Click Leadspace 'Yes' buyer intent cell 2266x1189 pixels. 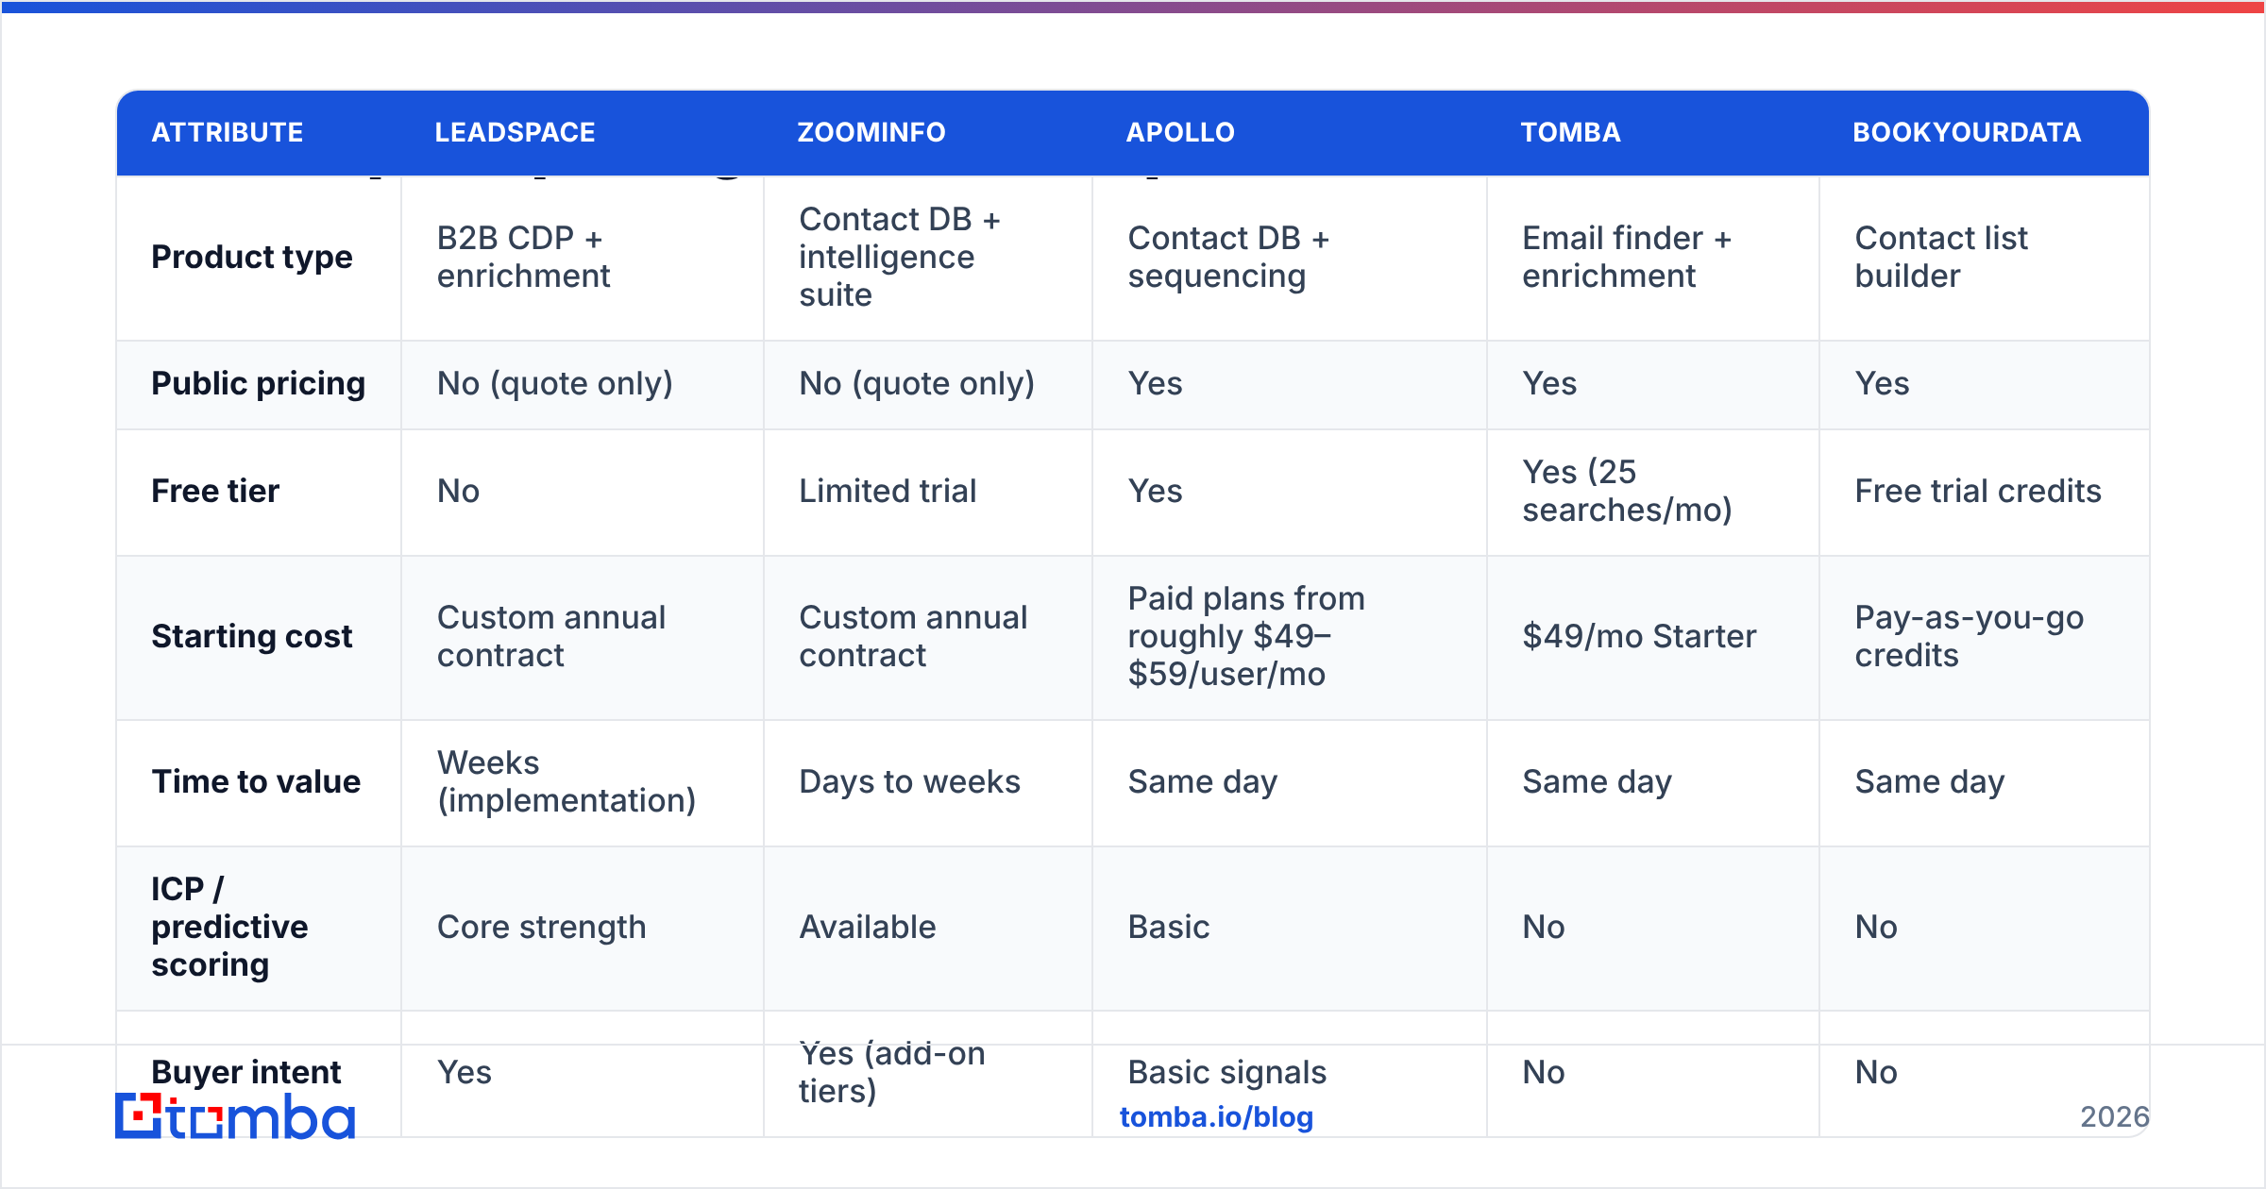(583, 1073)
